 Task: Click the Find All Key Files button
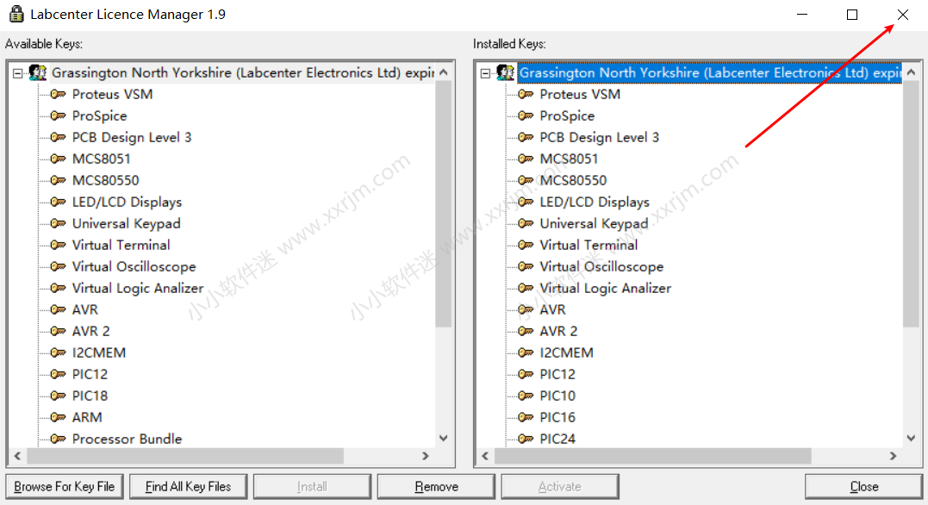(x=188, y=487)
